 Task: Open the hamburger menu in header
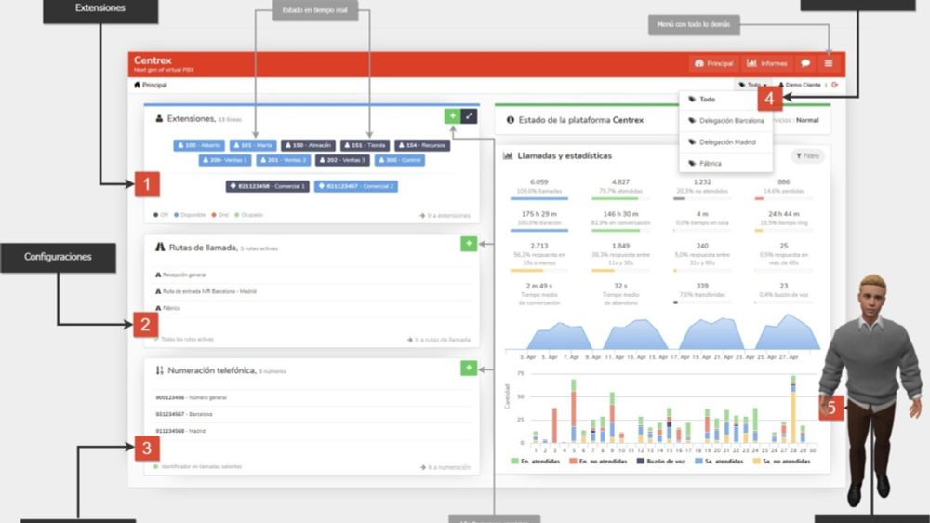point(829,63)
